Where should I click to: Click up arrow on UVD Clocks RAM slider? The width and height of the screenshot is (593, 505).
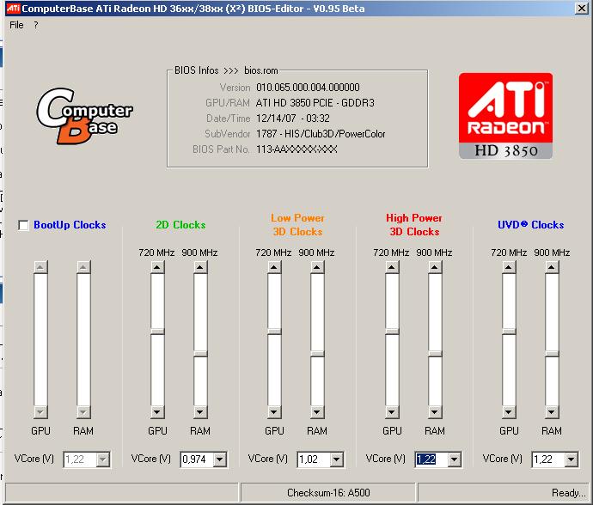pyautogui.click(x=552, y=267)
